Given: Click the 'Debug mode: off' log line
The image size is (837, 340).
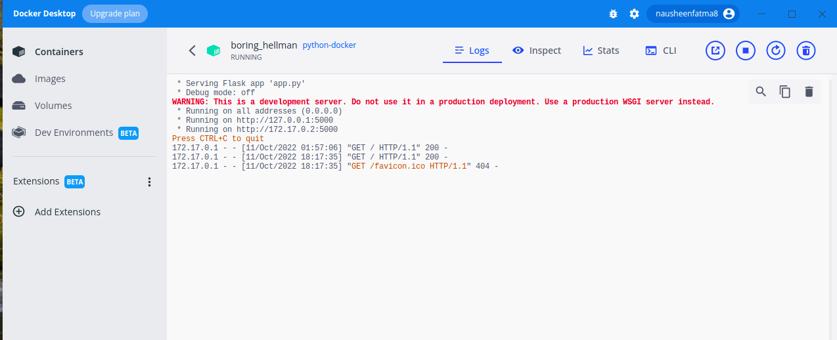Looking at the screenshot, I should 216,93.
